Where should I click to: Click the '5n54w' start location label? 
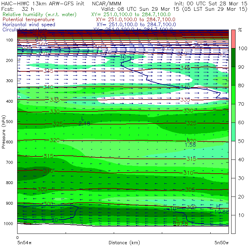pyautogui.click(x=24, y=243)
